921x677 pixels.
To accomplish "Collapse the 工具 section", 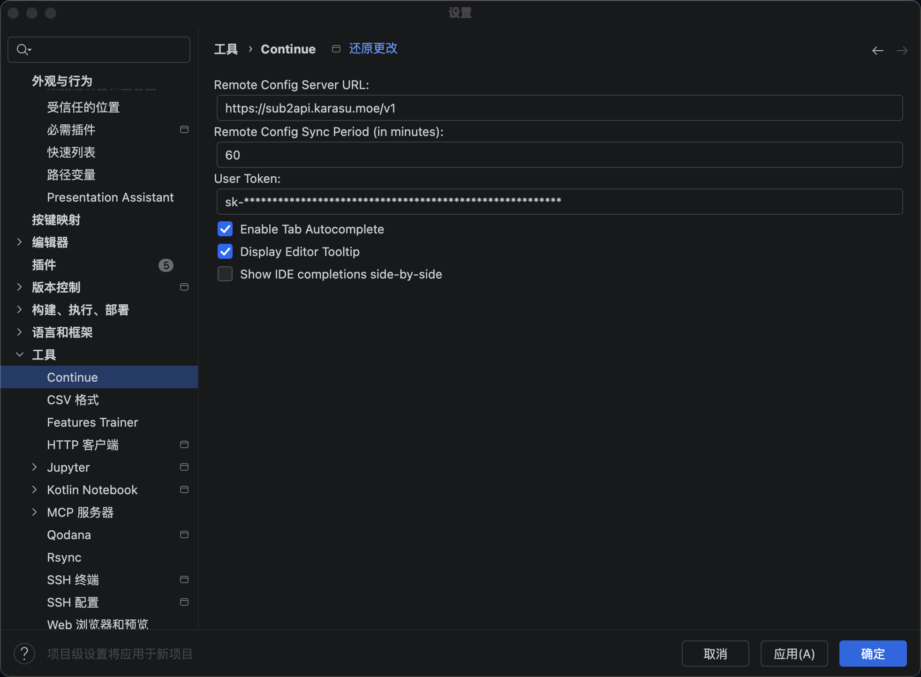I will coord(20,354).
